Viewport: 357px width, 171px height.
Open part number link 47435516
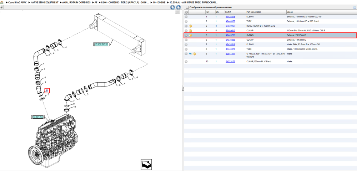230,17
